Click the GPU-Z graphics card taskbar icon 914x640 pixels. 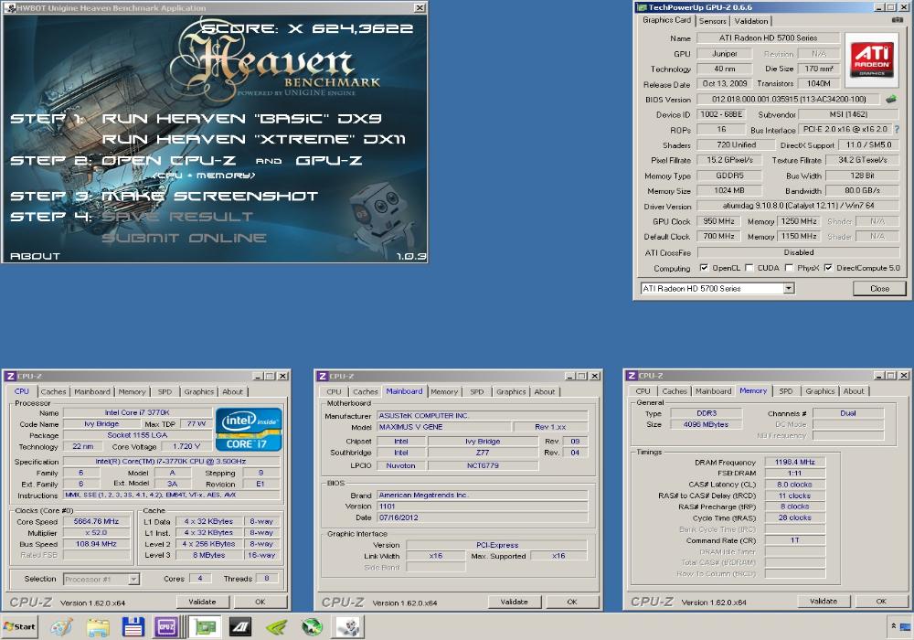tap(205, 627)
